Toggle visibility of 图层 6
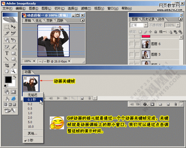Screen dimensions: 186x148 132,44
